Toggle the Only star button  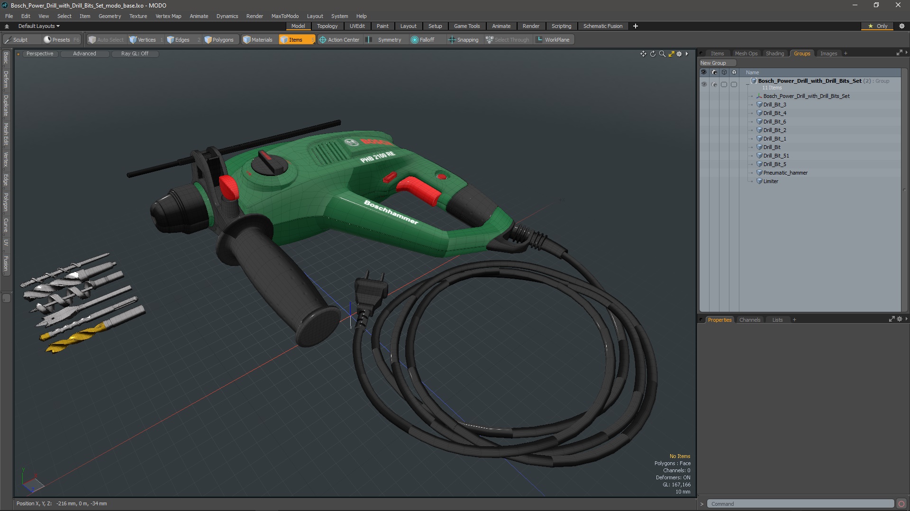(x=877, y=26)
